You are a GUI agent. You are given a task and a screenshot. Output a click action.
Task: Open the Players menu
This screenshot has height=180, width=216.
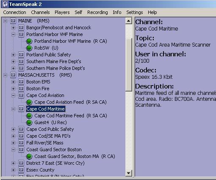(x=62, y=12)
